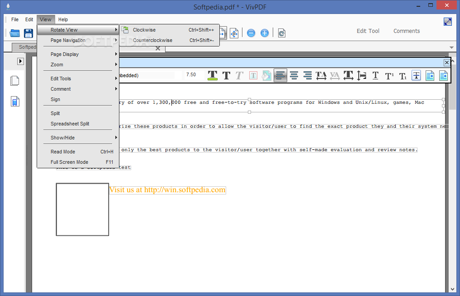Open the File menu
The width and height of the screenshot is (460, 296).
click(14, 19)
